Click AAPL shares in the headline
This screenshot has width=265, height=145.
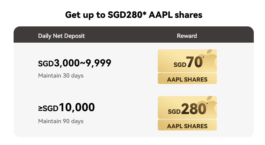click(175, 15)
